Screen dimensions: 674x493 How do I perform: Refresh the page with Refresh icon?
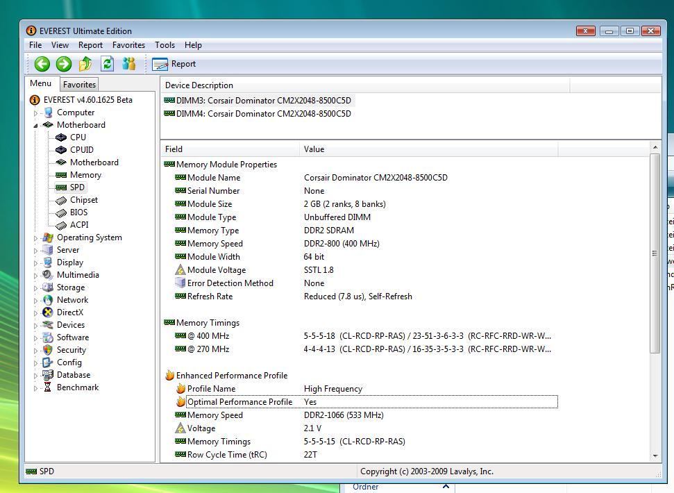coord(107,64)
